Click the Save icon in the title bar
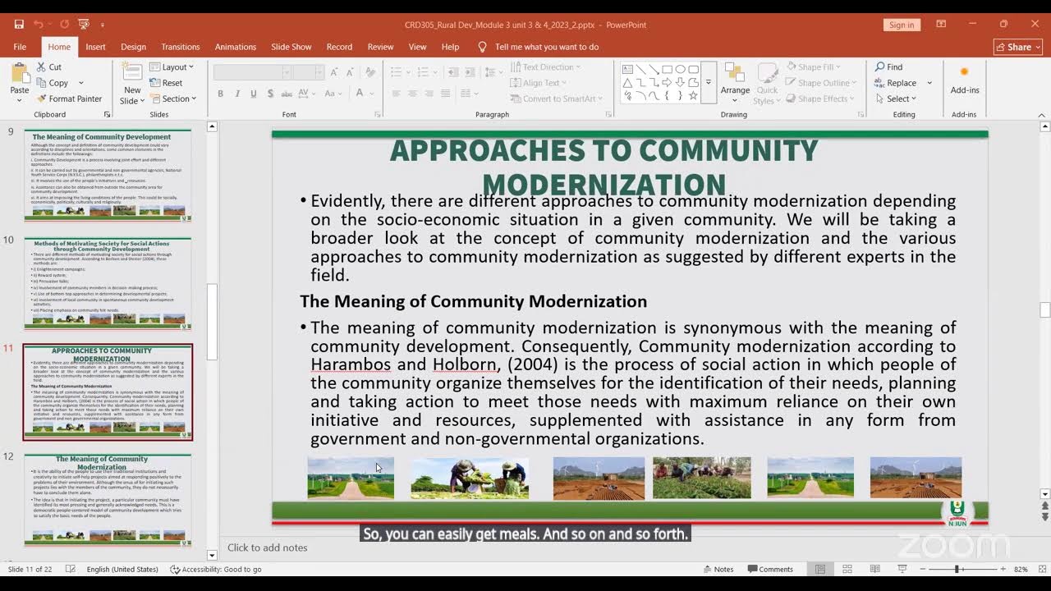Viewport: 1051px width, 591px height. click(x=19, y=25)
